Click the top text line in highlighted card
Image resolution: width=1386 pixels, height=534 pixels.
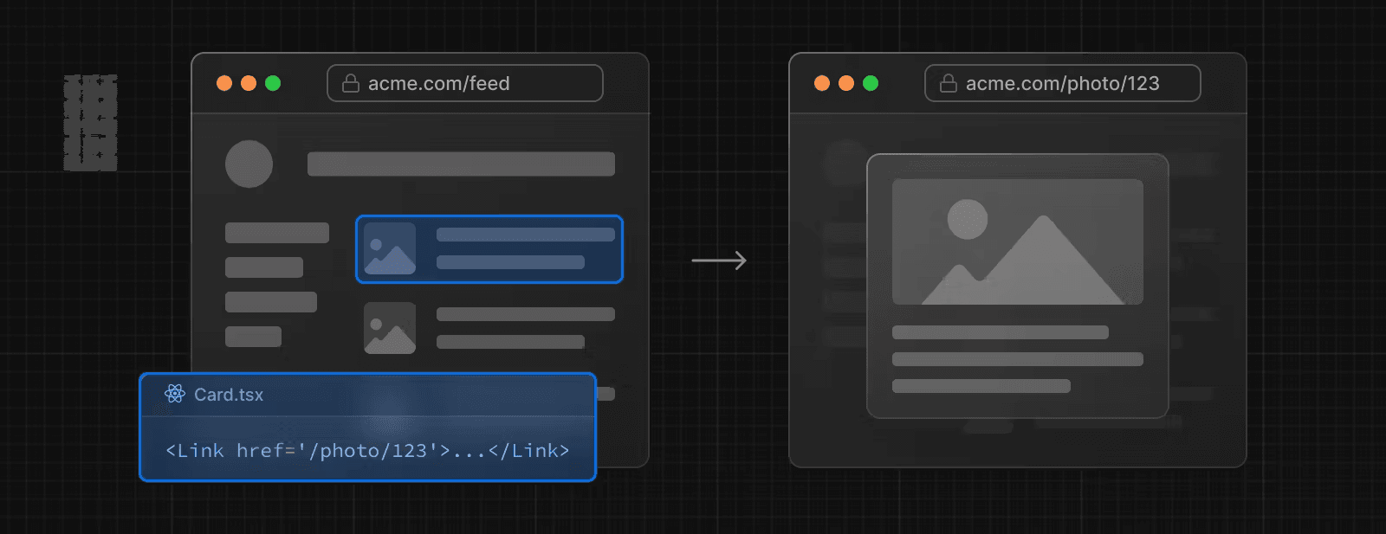coord(525,235)
